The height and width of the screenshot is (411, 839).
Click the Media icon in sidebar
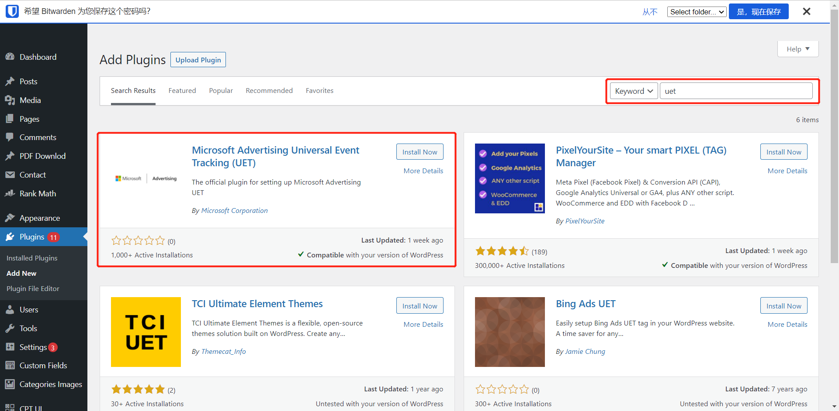pos(10,100)
